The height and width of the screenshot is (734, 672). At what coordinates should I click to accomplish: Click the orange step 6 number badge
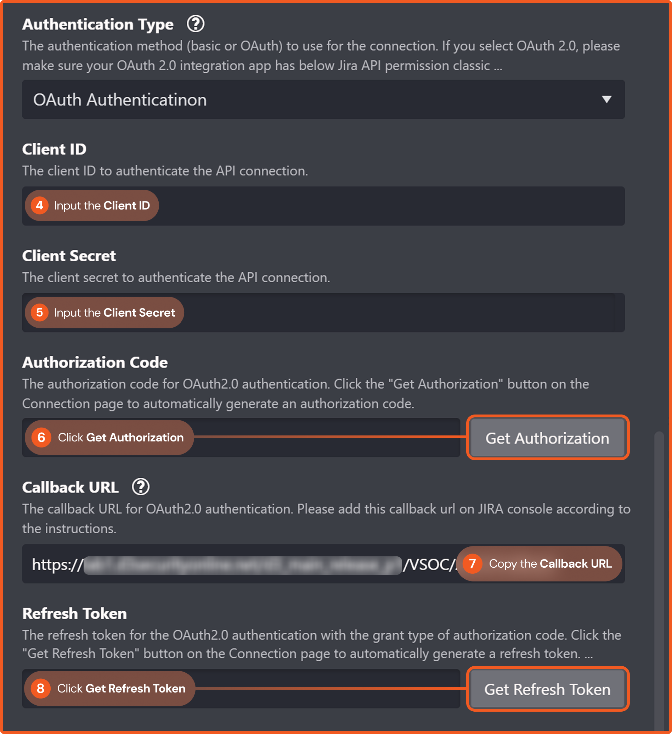click(41, 437)
